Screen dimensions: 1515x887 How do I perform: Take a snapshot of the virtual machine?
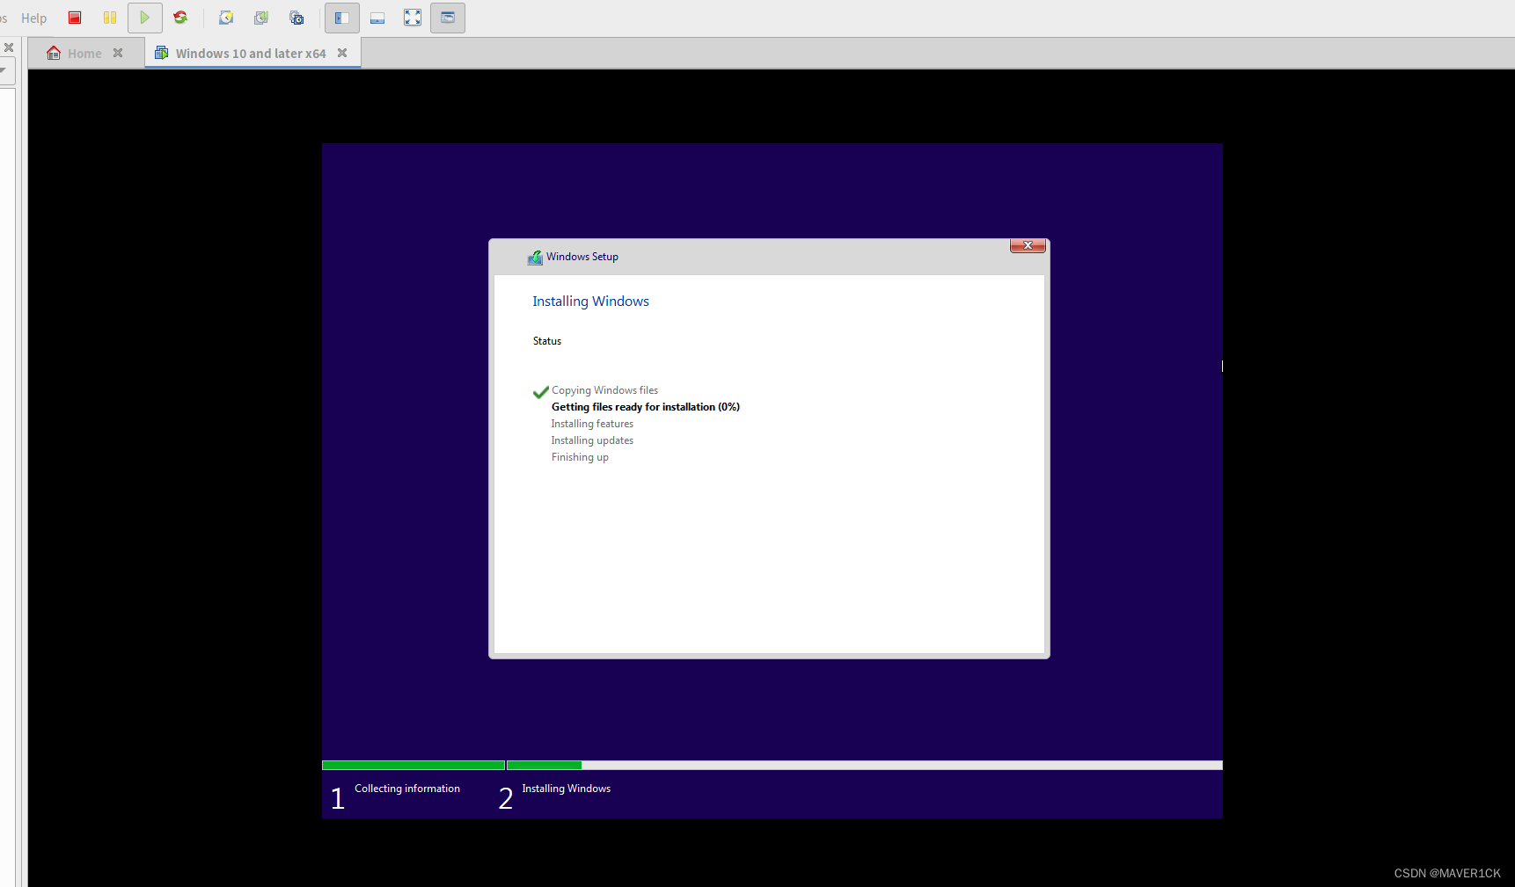tap(226, 18)
